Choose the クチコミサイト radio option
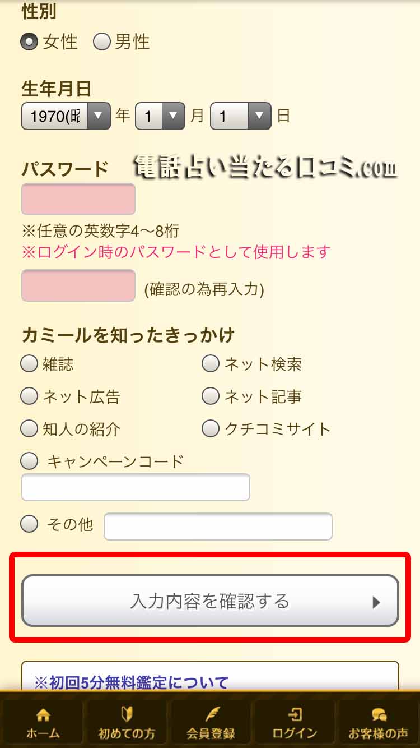 tap(211, 429)
